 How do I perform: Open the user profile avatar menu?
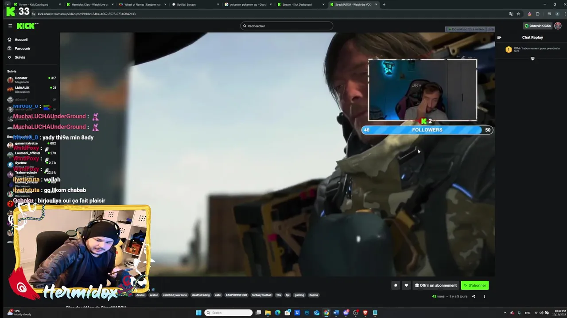click(558, 26)
